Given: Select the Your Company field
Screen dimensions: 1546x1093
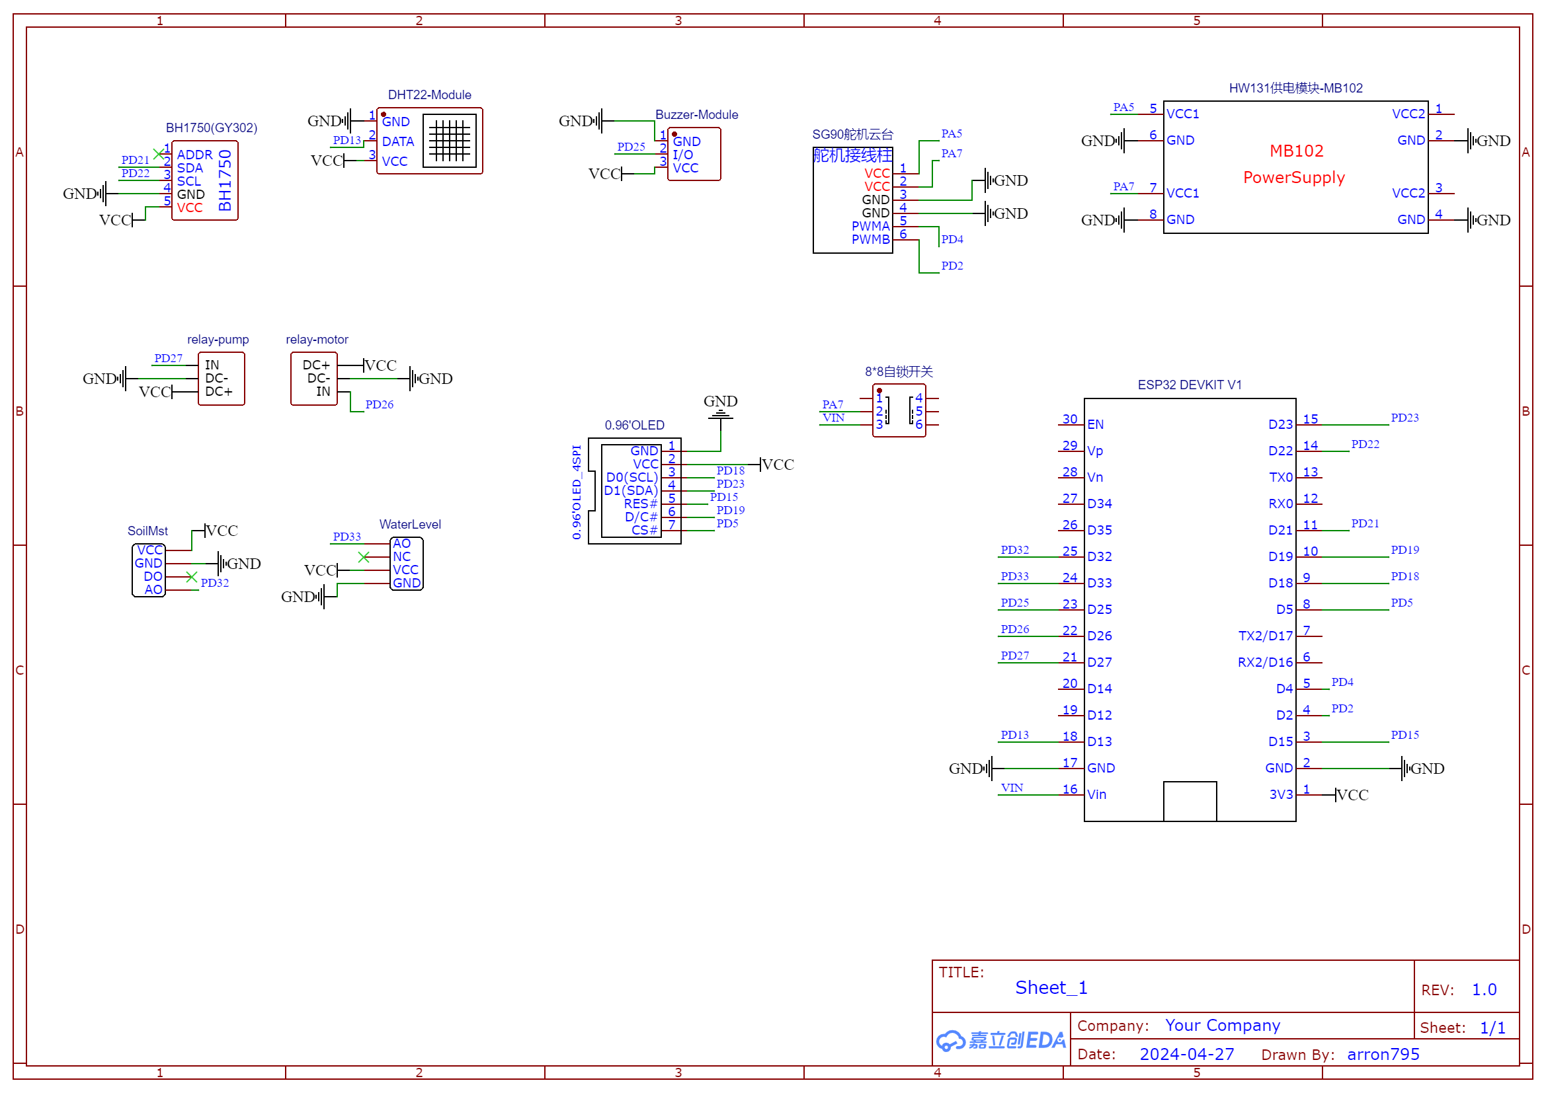Looking at the screenshot, I should (1223, 1026).
